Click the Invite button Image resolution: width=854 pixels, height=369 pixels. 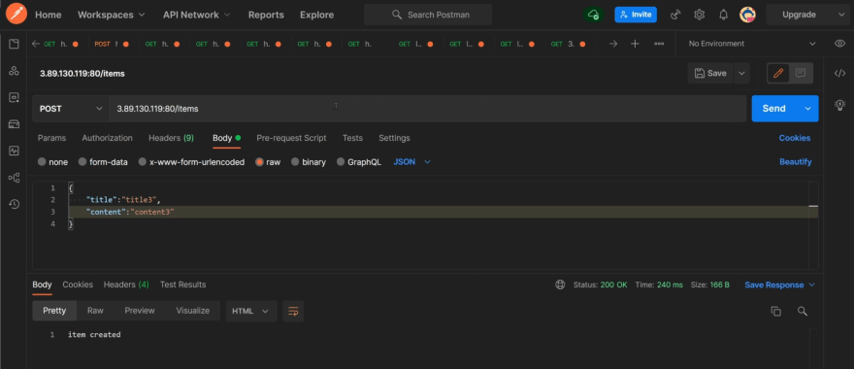(636, 15)
